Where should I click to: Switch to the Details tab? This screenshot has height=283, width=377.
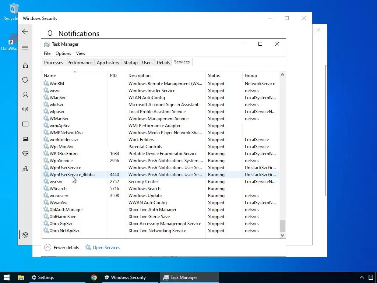point(163,63)
